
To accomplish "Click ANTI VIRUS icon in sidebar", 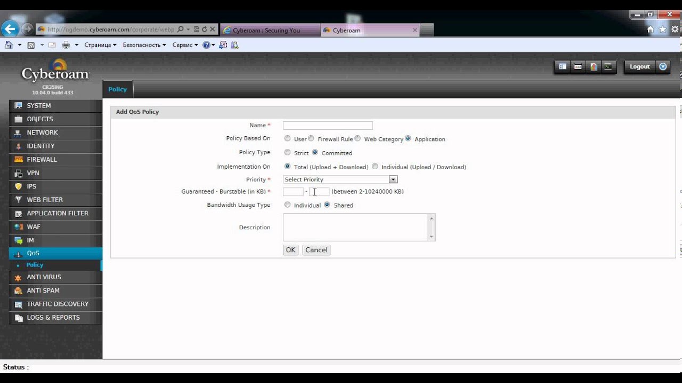I will click(x=19, y=278).
